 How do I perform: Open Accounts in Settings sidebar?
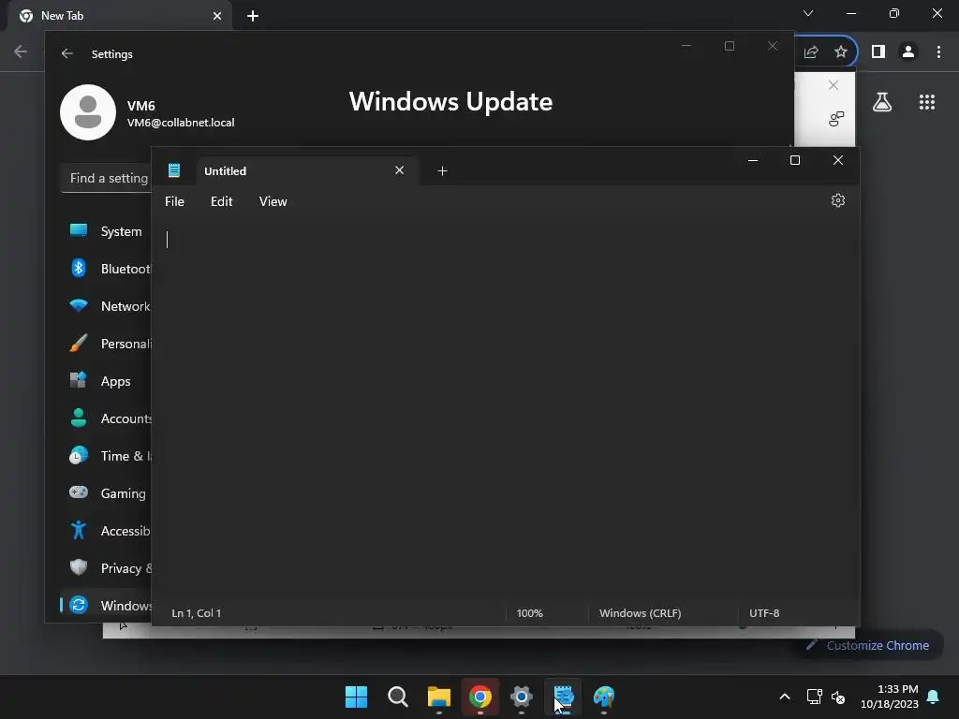pyautogui.click(x=106, y=418)
